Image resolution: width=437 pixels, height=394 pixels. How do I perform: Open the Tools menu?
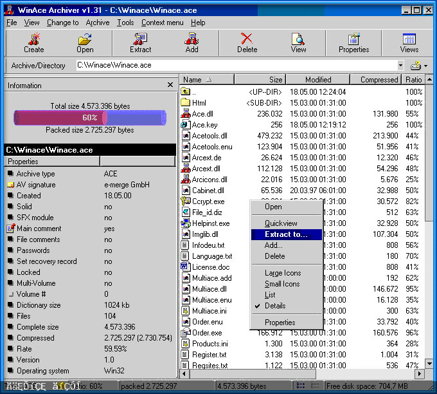tap(125, 23)
